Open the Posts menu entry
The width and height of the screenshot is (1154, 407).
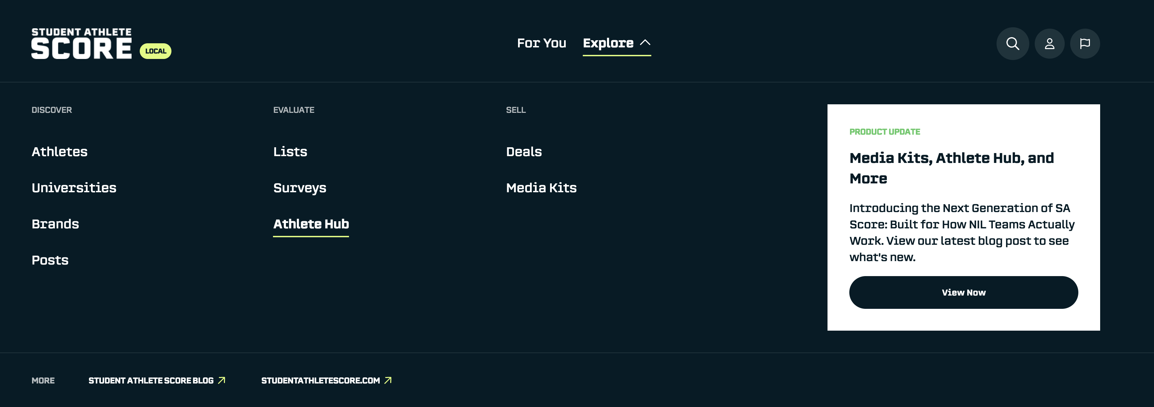(x=50, y=260)
